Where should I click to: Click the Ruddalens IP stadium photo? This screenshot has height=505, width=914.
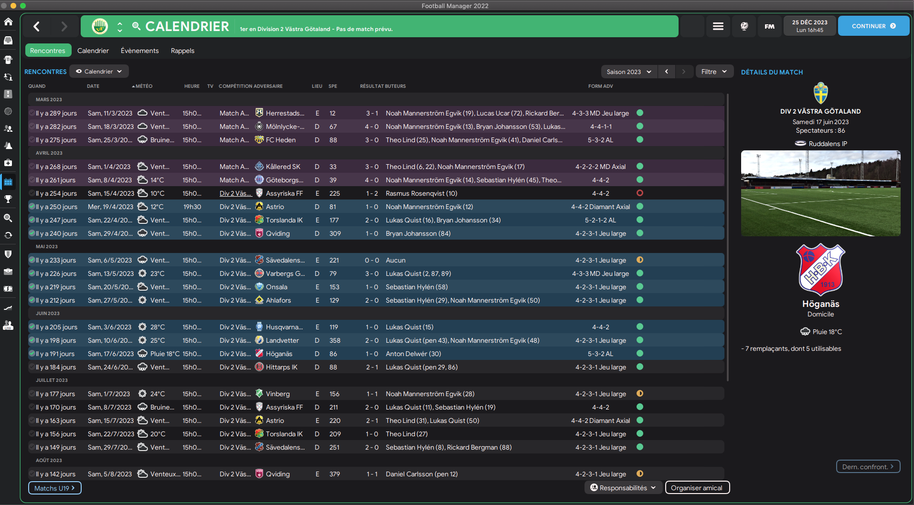[x=820, y=193]
